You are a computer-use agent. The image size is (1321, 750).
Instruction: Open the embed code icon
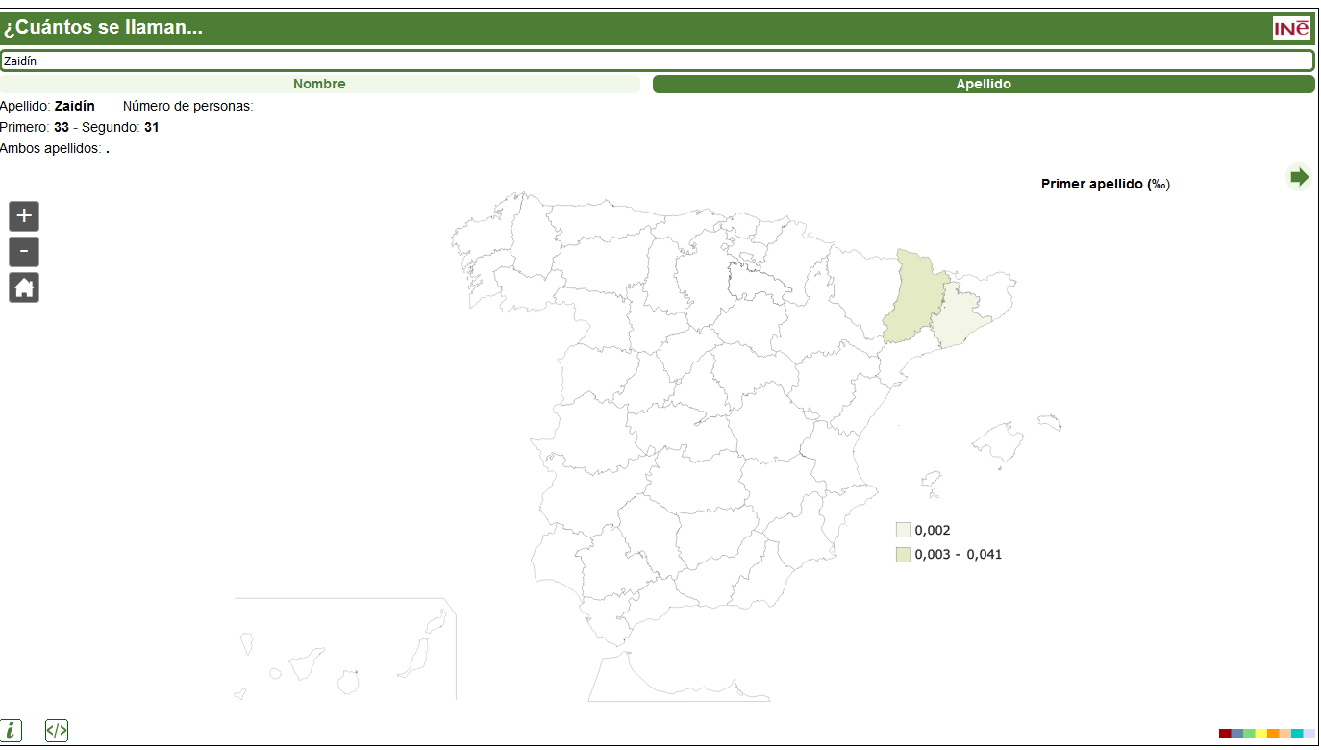pyautogui.click(x=57, y=730)
